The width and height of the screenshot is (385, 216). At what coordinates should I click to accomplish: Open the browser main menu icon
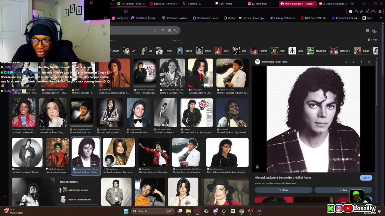[380, 11]
